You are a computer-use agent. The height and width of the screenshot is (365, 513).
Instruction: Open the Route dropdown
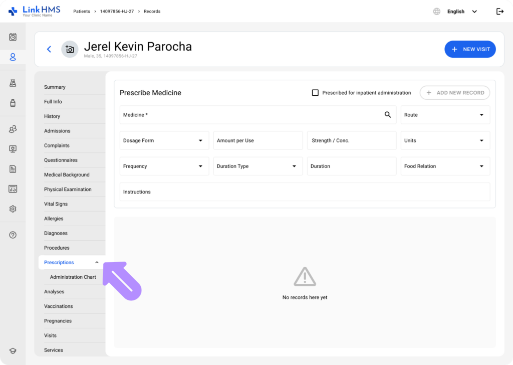[445, 115]
